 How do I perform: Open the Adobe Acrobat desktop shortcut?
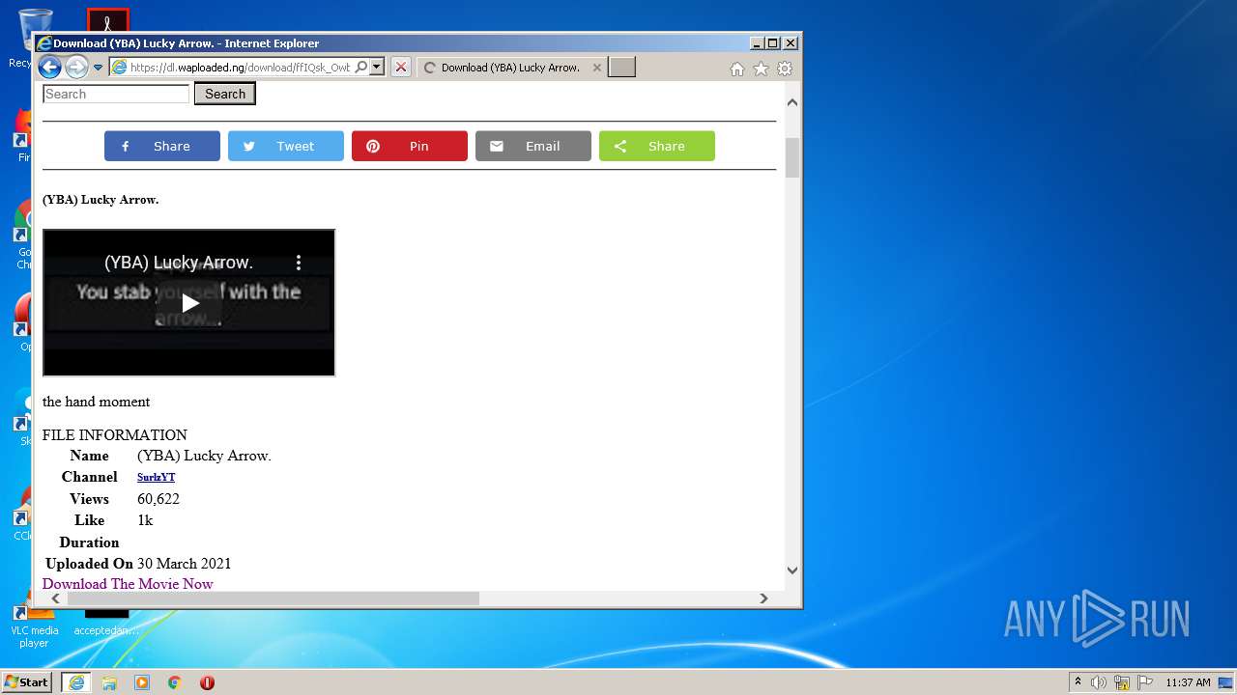[x=107, y=20]
